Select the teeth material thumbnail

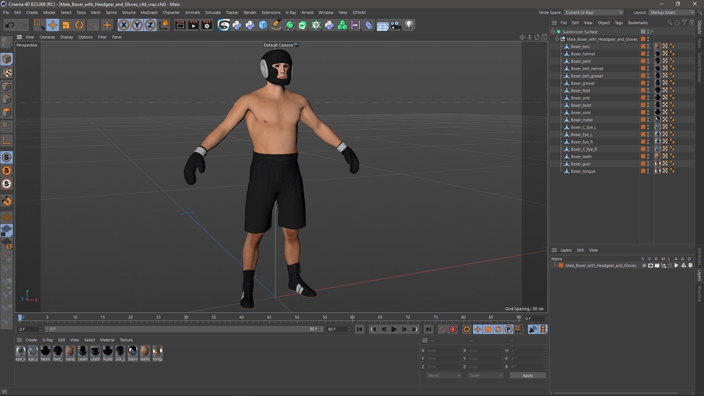pyautogui.click(x=145, y=351)
